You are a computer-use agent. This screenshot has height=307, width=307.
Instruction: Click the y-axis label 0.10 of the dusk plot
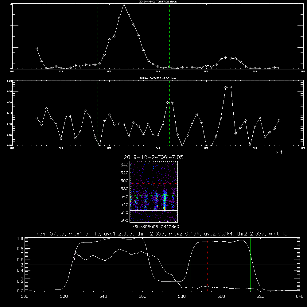point(10,124)
